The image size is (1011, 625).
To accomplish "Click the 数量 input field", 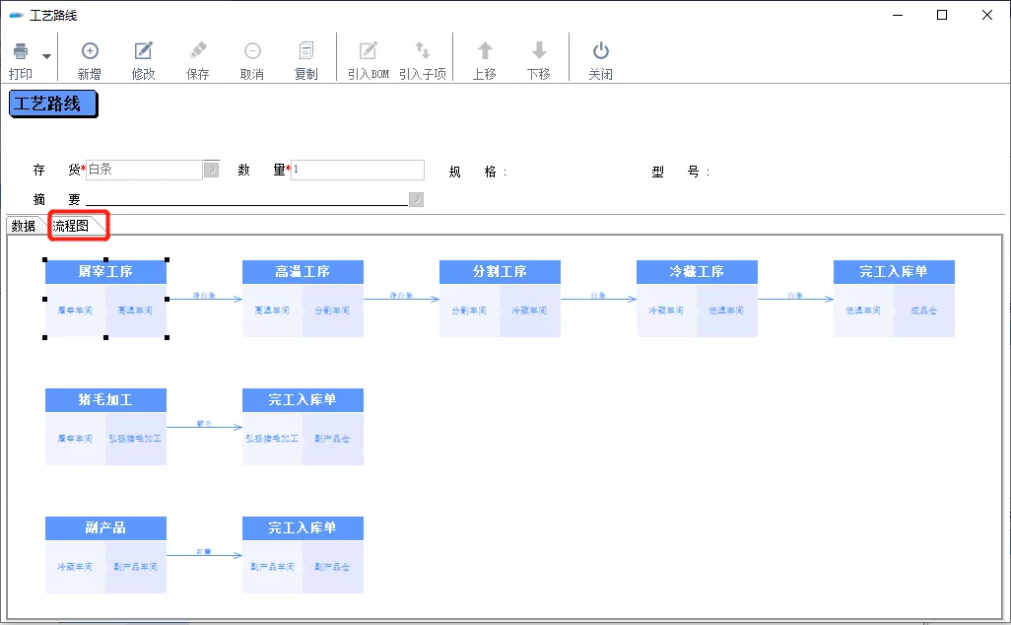I will [358, 170].
